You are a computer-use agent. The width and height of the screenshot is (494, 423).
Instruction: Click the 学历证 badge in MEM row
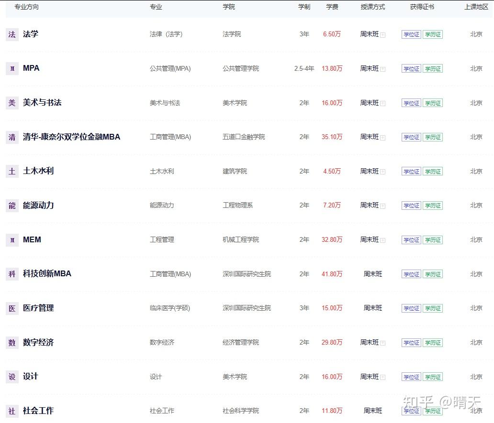433,240
